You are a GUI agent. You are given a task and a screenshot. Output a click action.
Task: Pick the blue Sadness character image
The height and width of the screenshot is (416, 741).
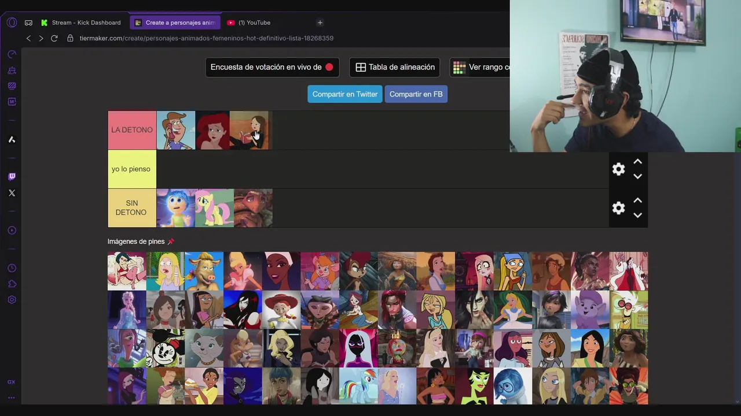[x=513, y=387]
